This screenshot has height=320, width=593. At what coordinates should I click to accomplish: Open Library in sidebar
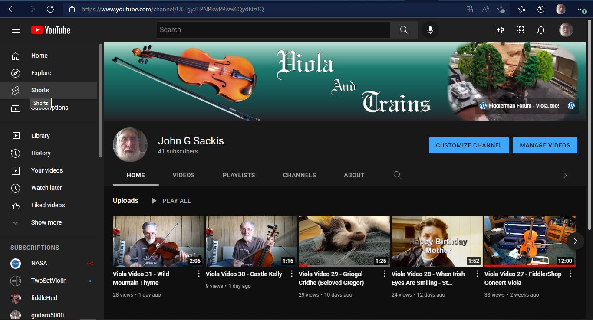click(49, 136)
